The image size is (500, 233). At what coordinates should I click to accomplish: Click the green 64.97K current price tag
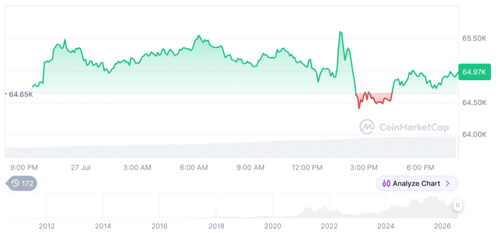pos(474,72)
